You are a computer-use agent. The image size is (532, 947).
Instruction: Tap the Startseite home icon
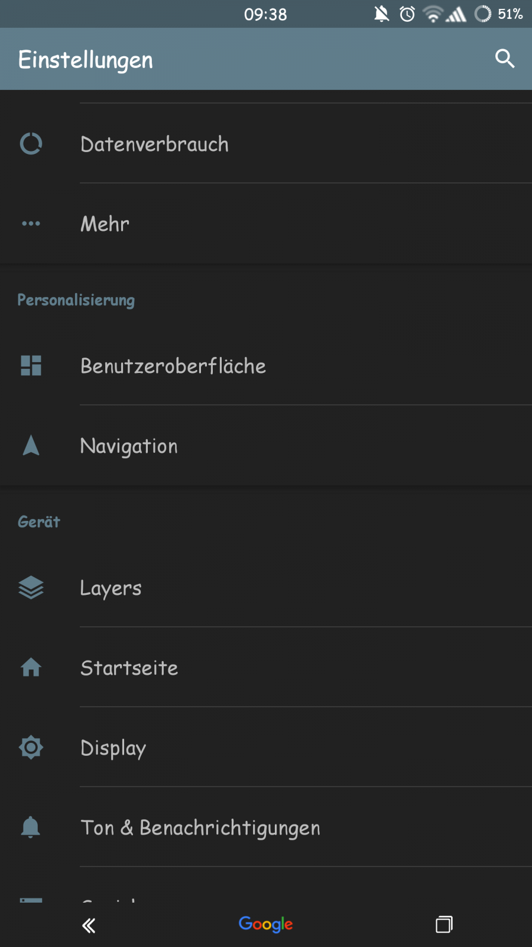[x=31, y=668]
